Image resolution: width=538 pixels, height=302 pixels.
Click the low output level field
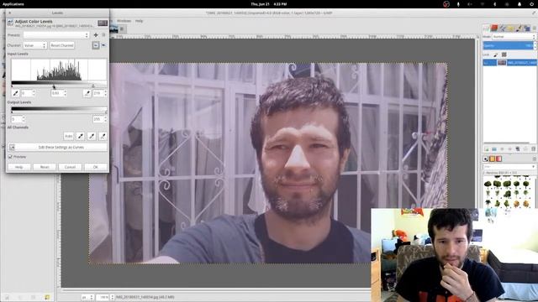tap(18, 119)
